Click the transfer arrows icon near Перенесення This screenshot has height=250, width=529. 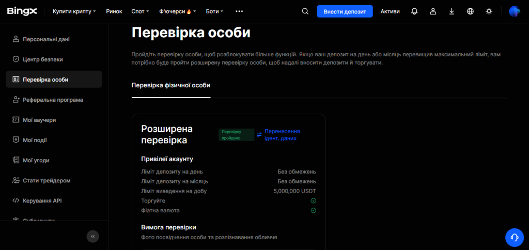coord(259,135)
